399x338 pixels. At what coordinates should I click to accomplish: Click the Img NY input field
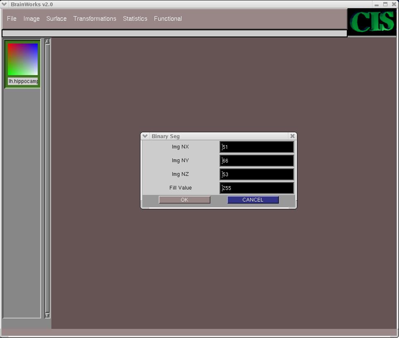[257, 161]
